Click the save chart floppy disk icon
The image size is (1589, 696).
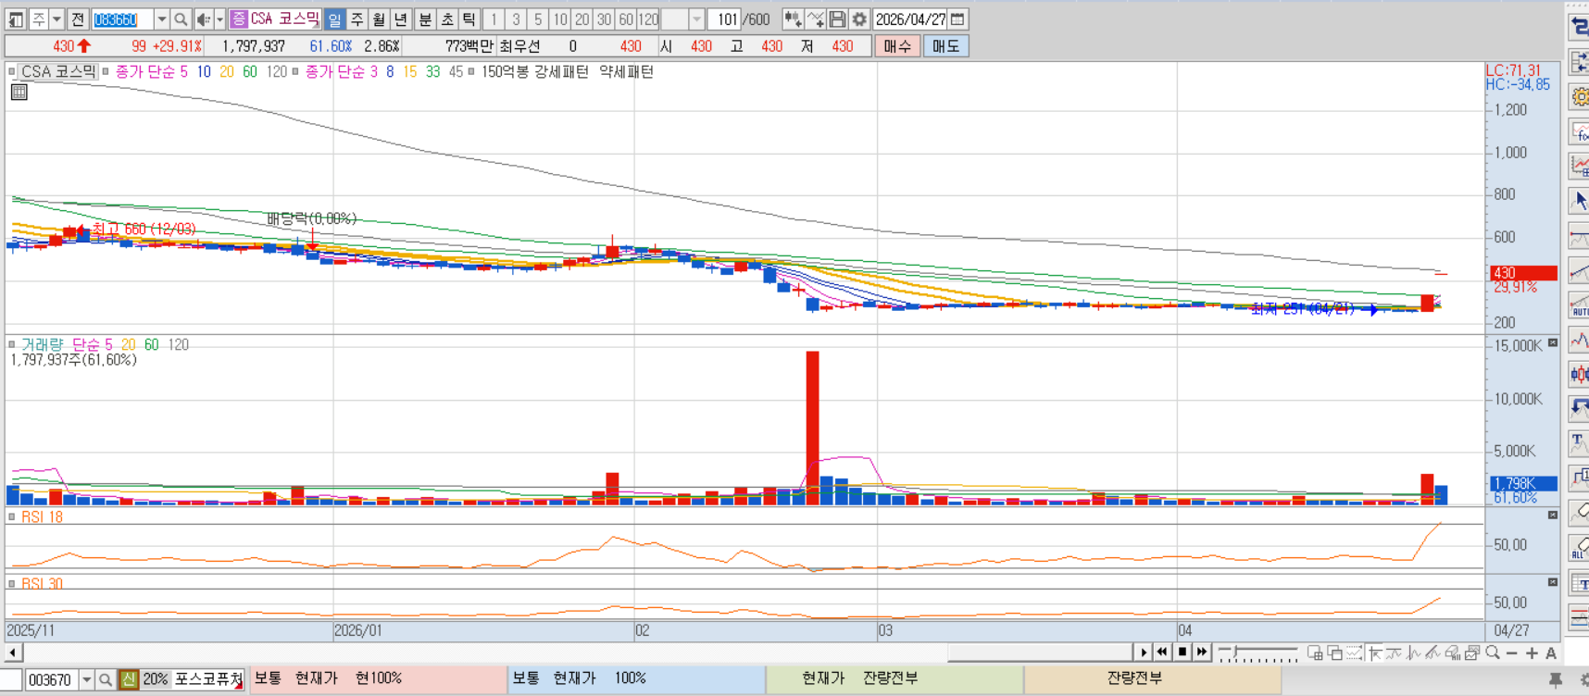click(837, 19)
